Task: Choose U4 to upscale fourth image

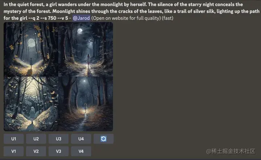Action: click(x=81, y=139)
